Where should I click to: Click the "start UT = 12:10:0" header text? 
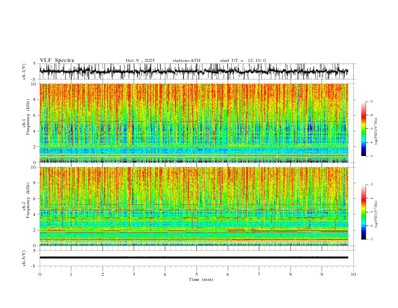(x=243, y=60)
